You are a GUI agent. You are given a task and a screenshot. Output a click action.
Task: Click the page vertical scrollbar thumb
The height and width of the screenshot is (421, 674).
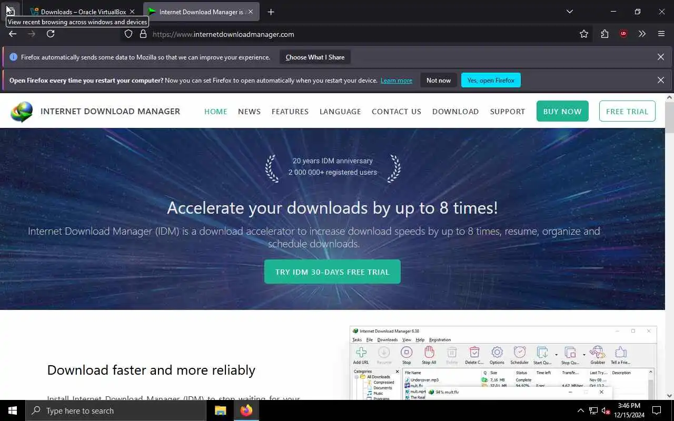coord(669,117)
